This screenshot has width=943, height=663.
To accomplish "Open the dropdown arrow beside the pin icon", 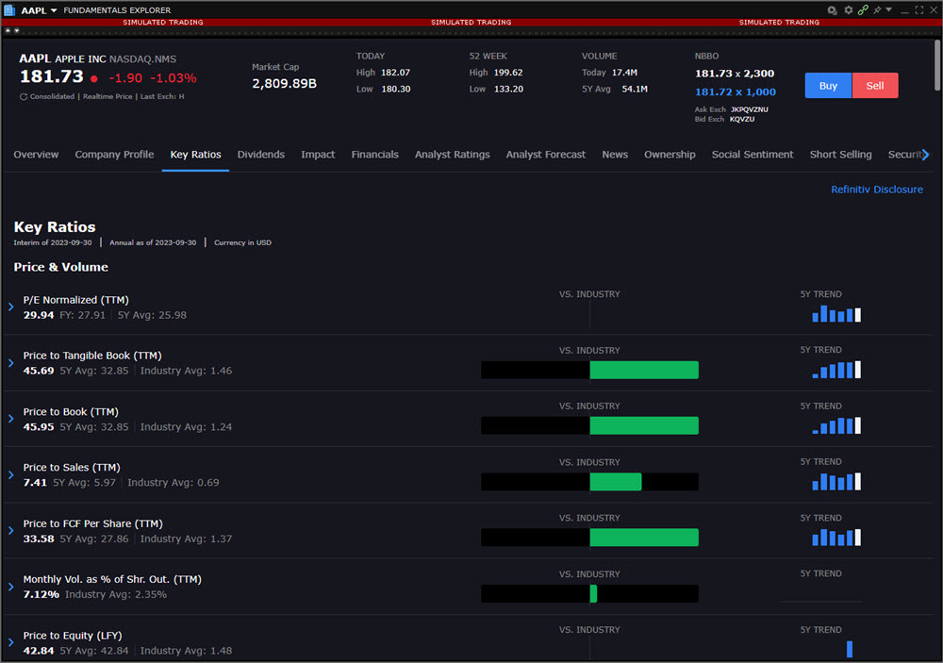I will (x=889, y=9).
